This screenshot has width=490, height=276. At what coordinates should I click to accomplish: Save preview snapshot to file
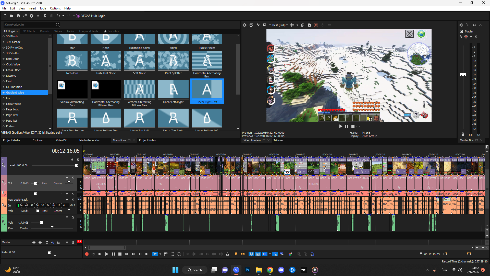[x=309, y=25]
